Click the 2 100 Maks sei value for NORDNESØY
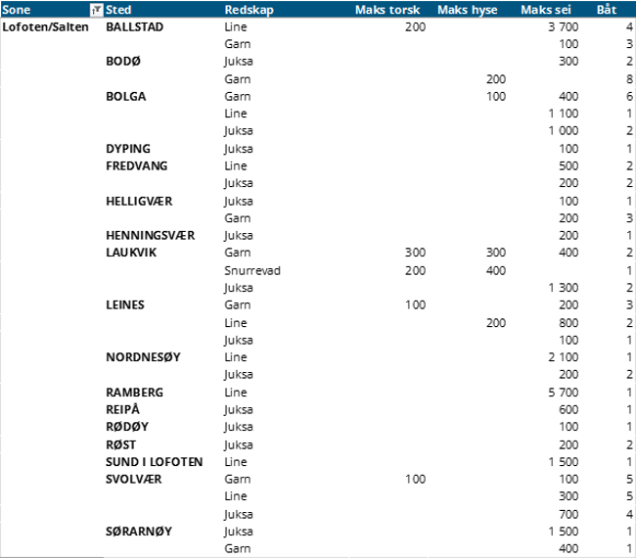 click(x=563, y=357)
